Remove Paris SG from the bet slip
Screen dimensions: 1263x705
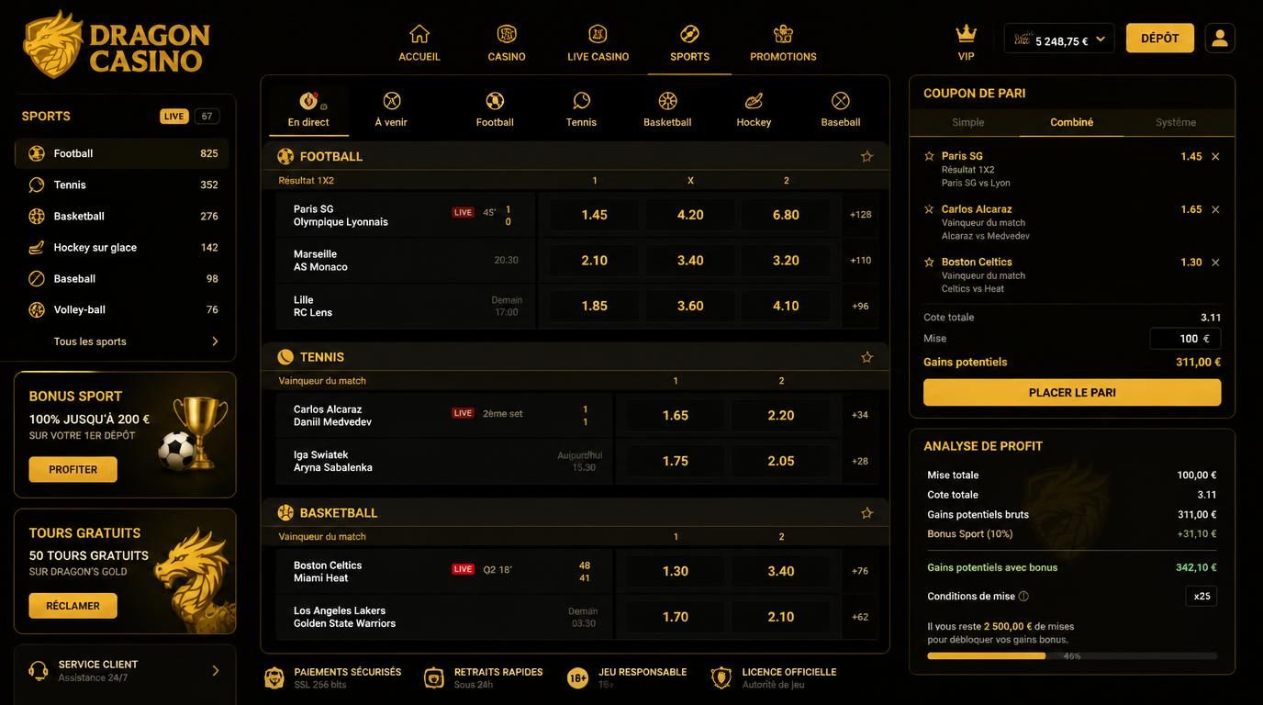coord(1215,157)
